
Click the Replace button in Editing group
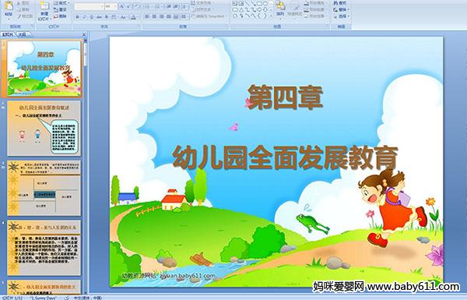341,9
